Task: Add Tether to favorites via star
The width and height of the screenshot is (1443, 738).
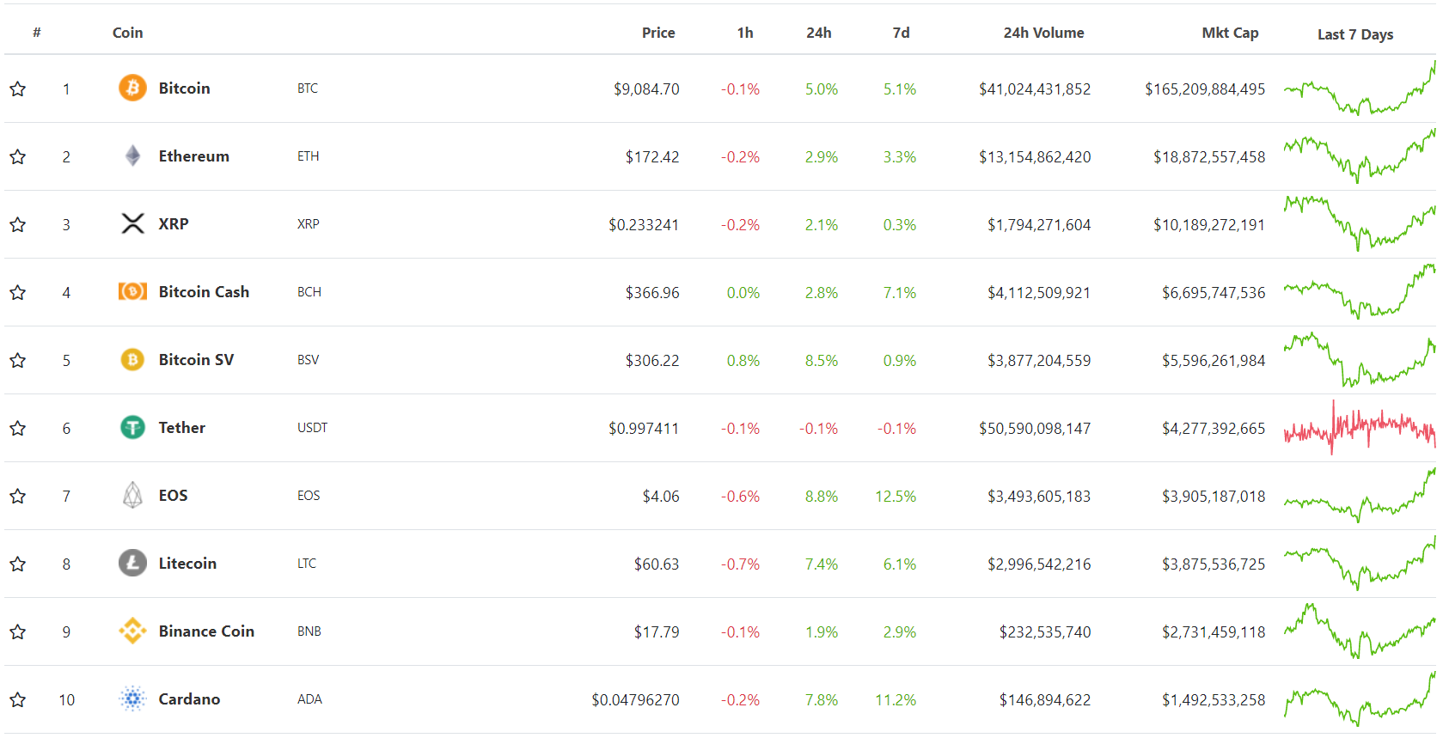Action: pyautogui.click(x=17, y=428)
